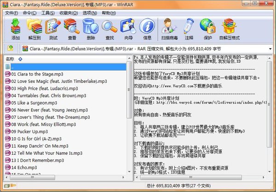Click the 添加 (Add) toolbar icon
The image size is (276, 192).
pos(16,26)
